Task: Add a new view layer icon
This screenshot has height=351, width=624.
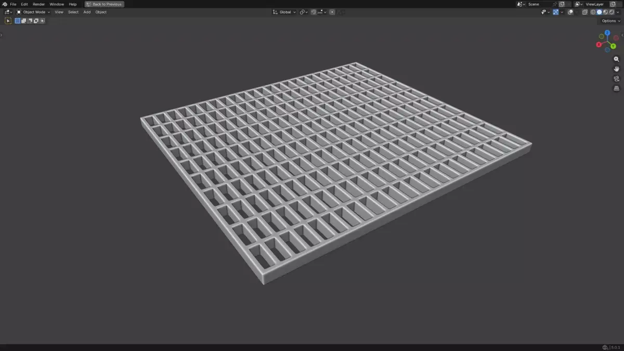Action: coord(613,4)
